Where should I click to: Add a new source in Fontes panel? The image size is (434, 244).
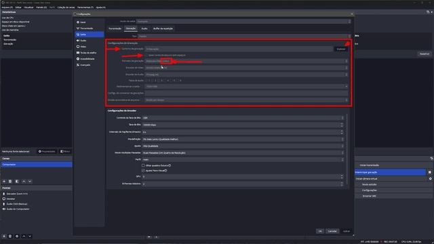click(x=4, y=237)
